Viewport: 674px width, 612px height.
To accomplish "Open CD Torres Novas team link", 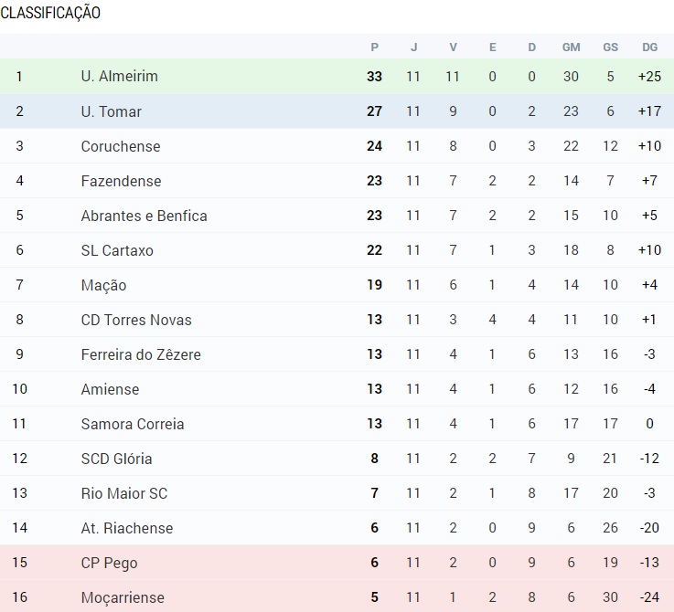I will (x=136, y=320).
